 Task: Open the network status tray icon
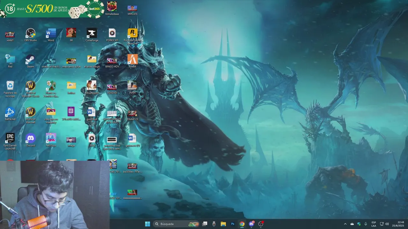click(382, 224)
